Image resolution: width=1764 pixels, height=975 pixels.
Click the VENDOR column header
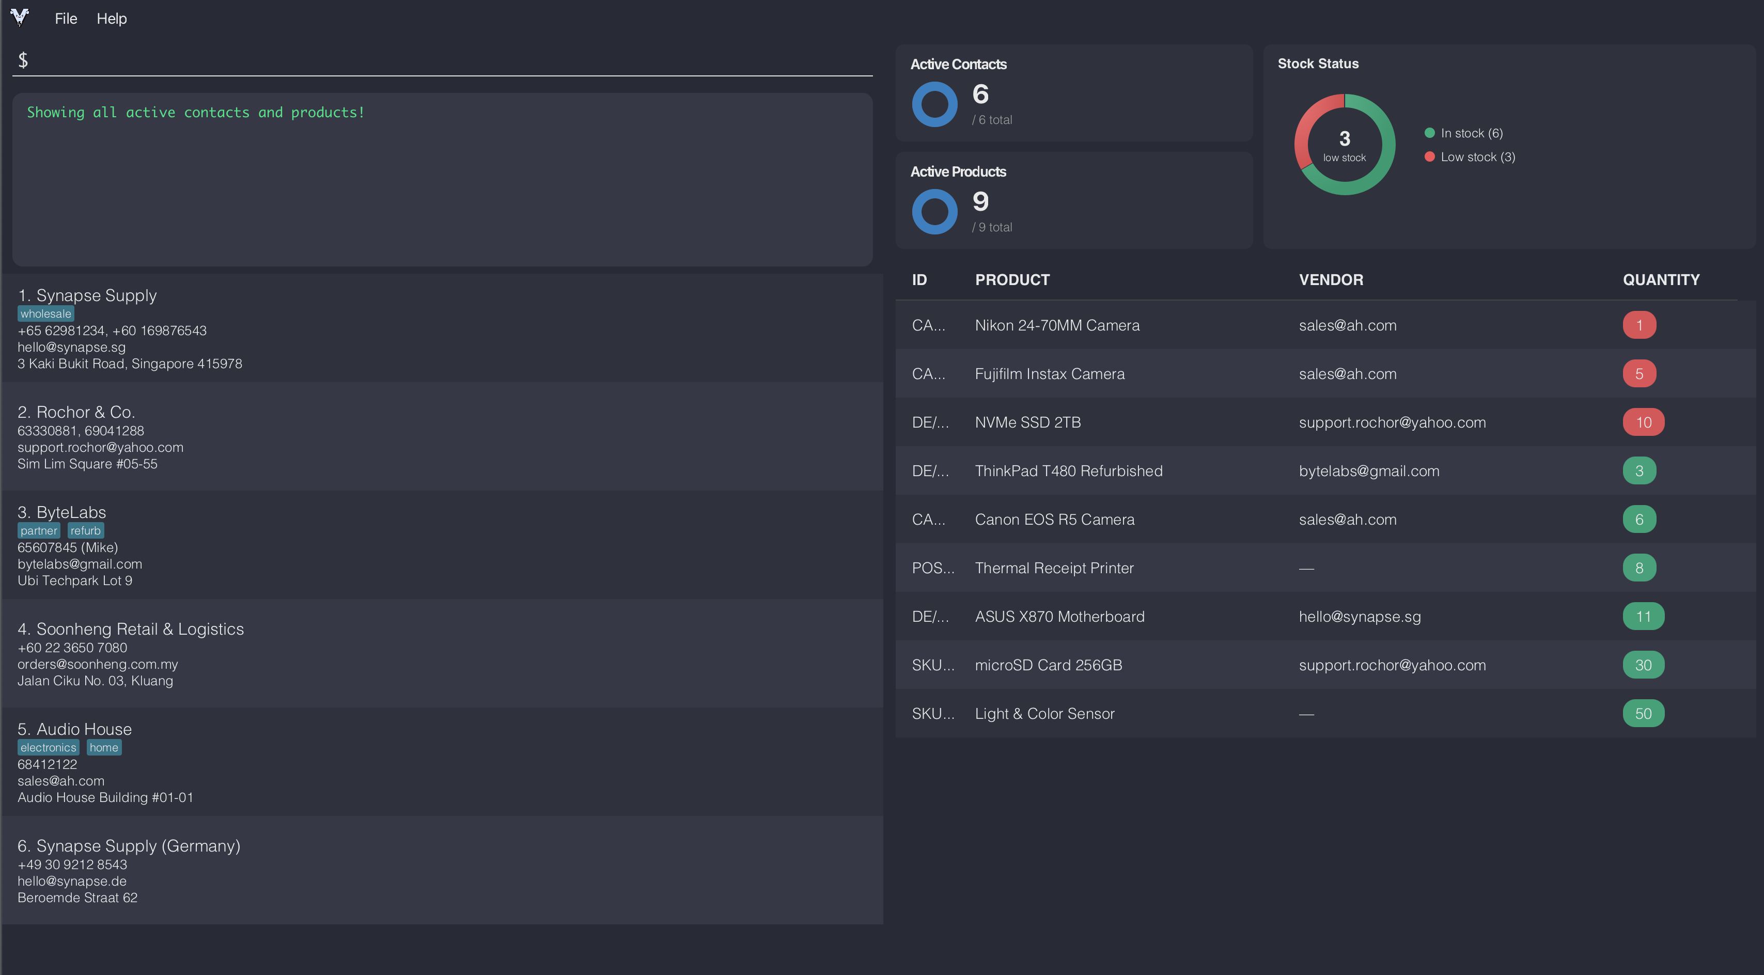pos(1331,279)
